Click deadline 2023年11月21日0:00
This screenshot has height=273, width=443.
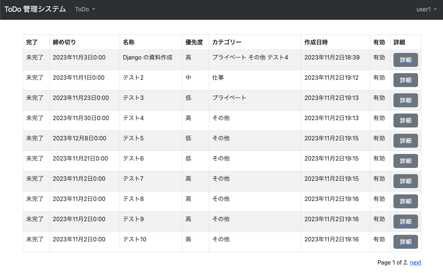[x=80, y=158]
